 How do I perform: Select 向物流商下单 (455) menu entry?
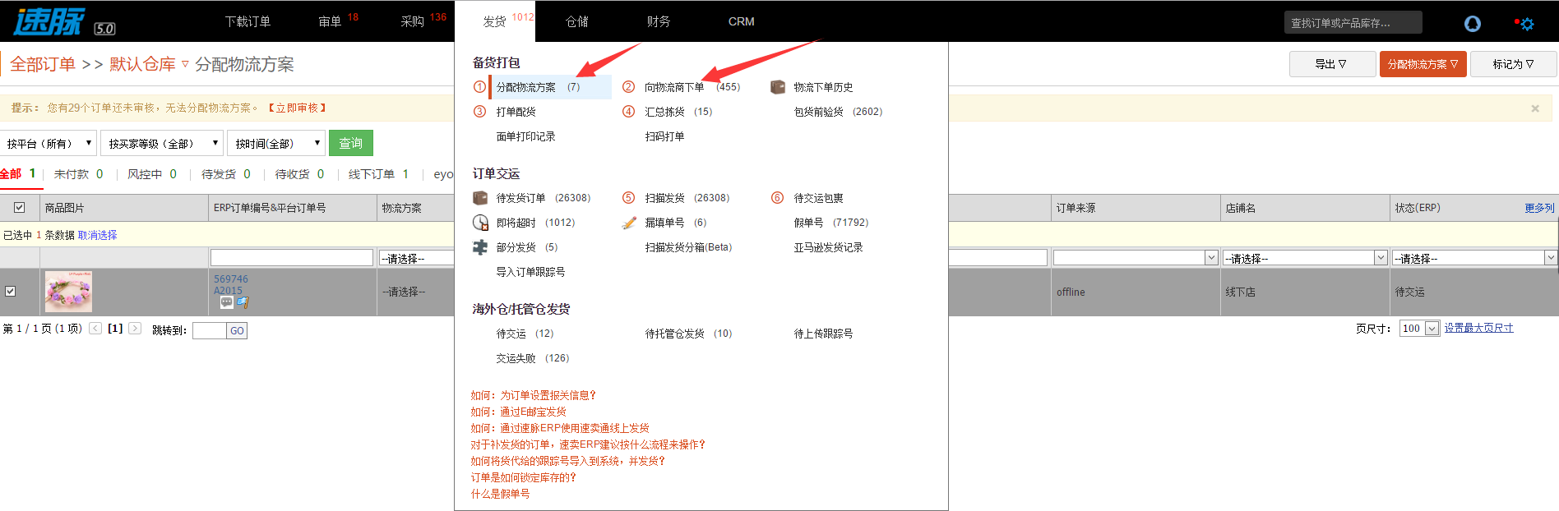692,87
